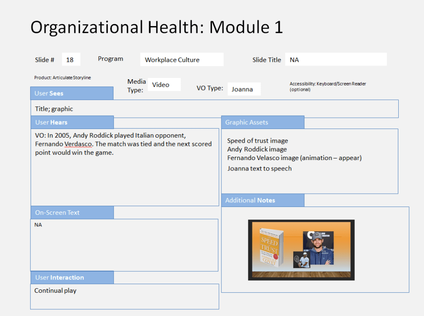Select the "On-Screen Text" section header
Viewport: 424px width, 316px height.
point(72,212)
